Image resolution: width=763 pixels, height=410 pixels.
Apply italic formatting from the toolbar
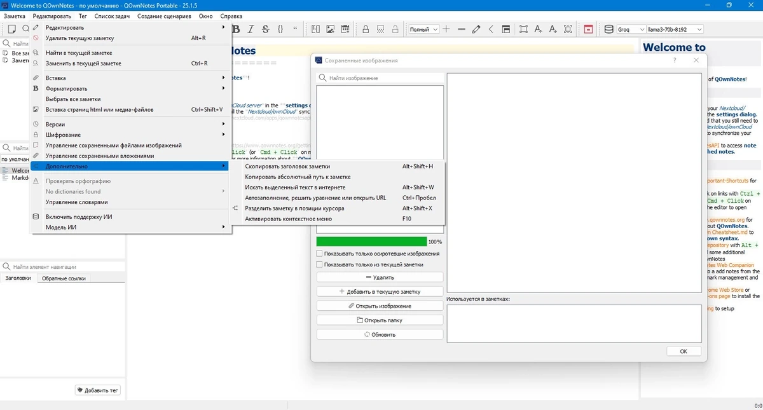(251, 29)
